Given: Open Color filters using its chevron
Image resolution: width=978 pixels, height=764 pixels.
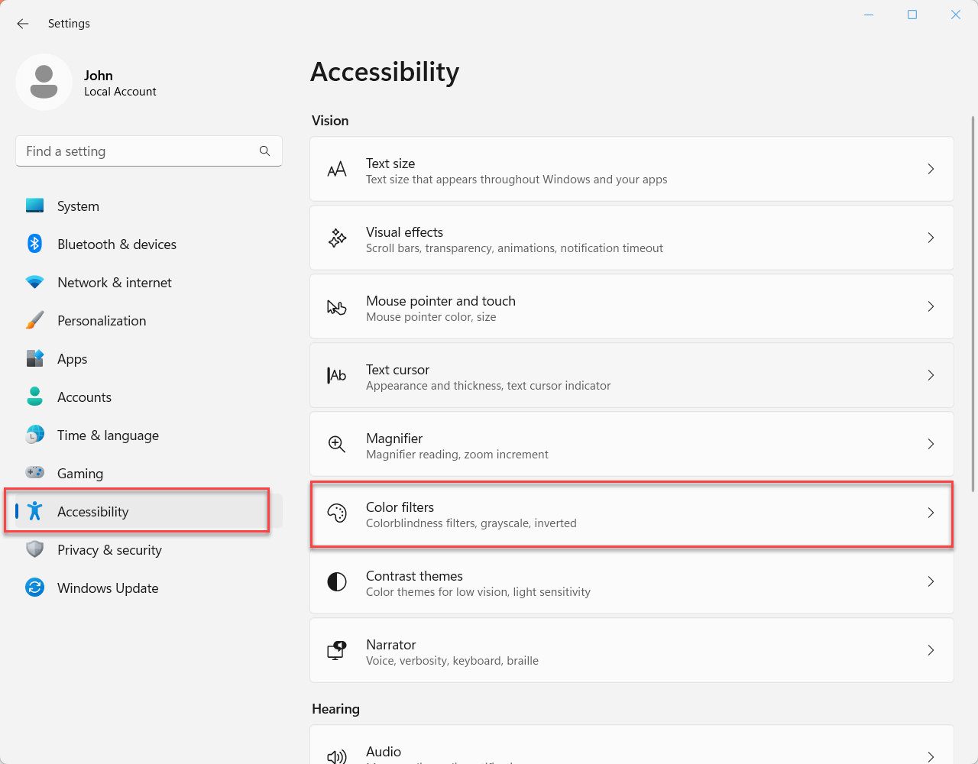Looking at the screenshot, I should coord(931,513).
